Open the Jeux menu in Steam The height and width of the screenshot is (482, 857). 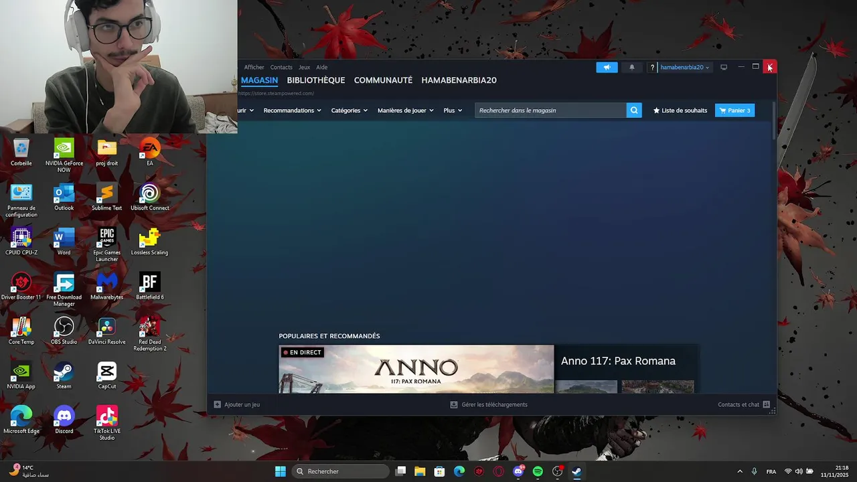click(304, 67)
